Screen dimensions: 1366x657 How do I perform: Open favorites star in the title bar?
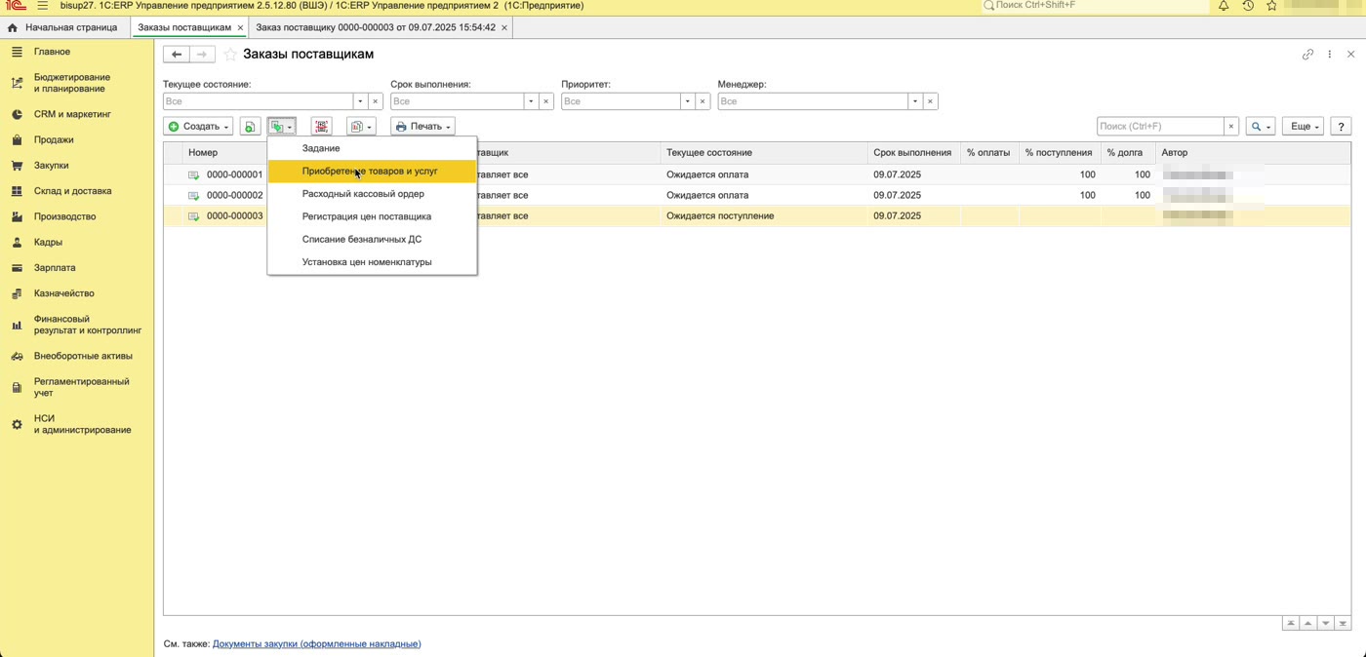pyautogui.click(x=1271, y=6)
